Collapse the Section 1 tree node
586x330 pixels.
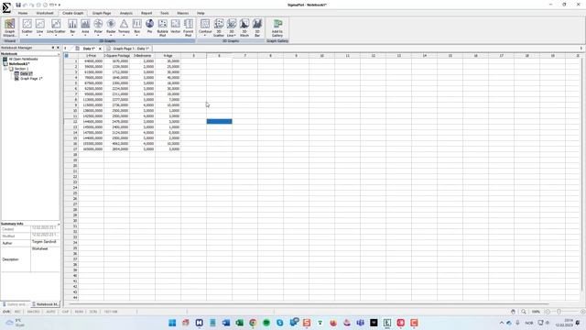(x=5, y=69)
